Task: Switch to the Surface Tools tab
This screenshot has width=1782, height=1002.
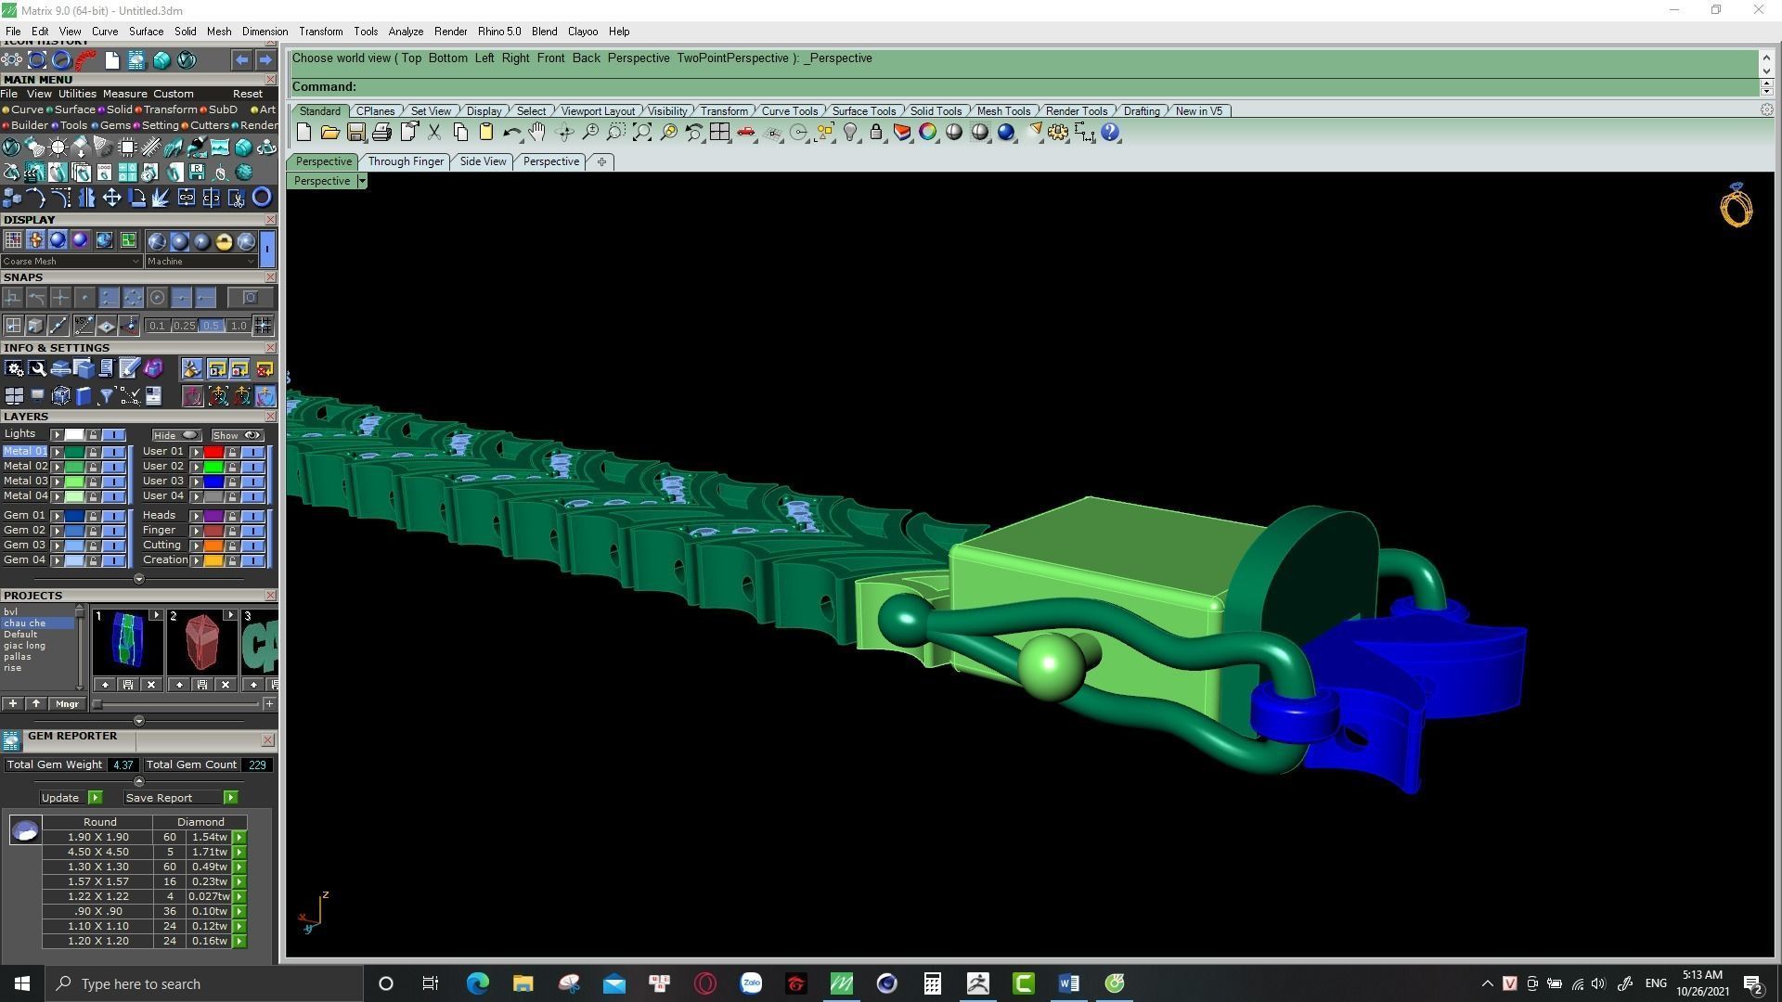Action: [x=863, y=111]
